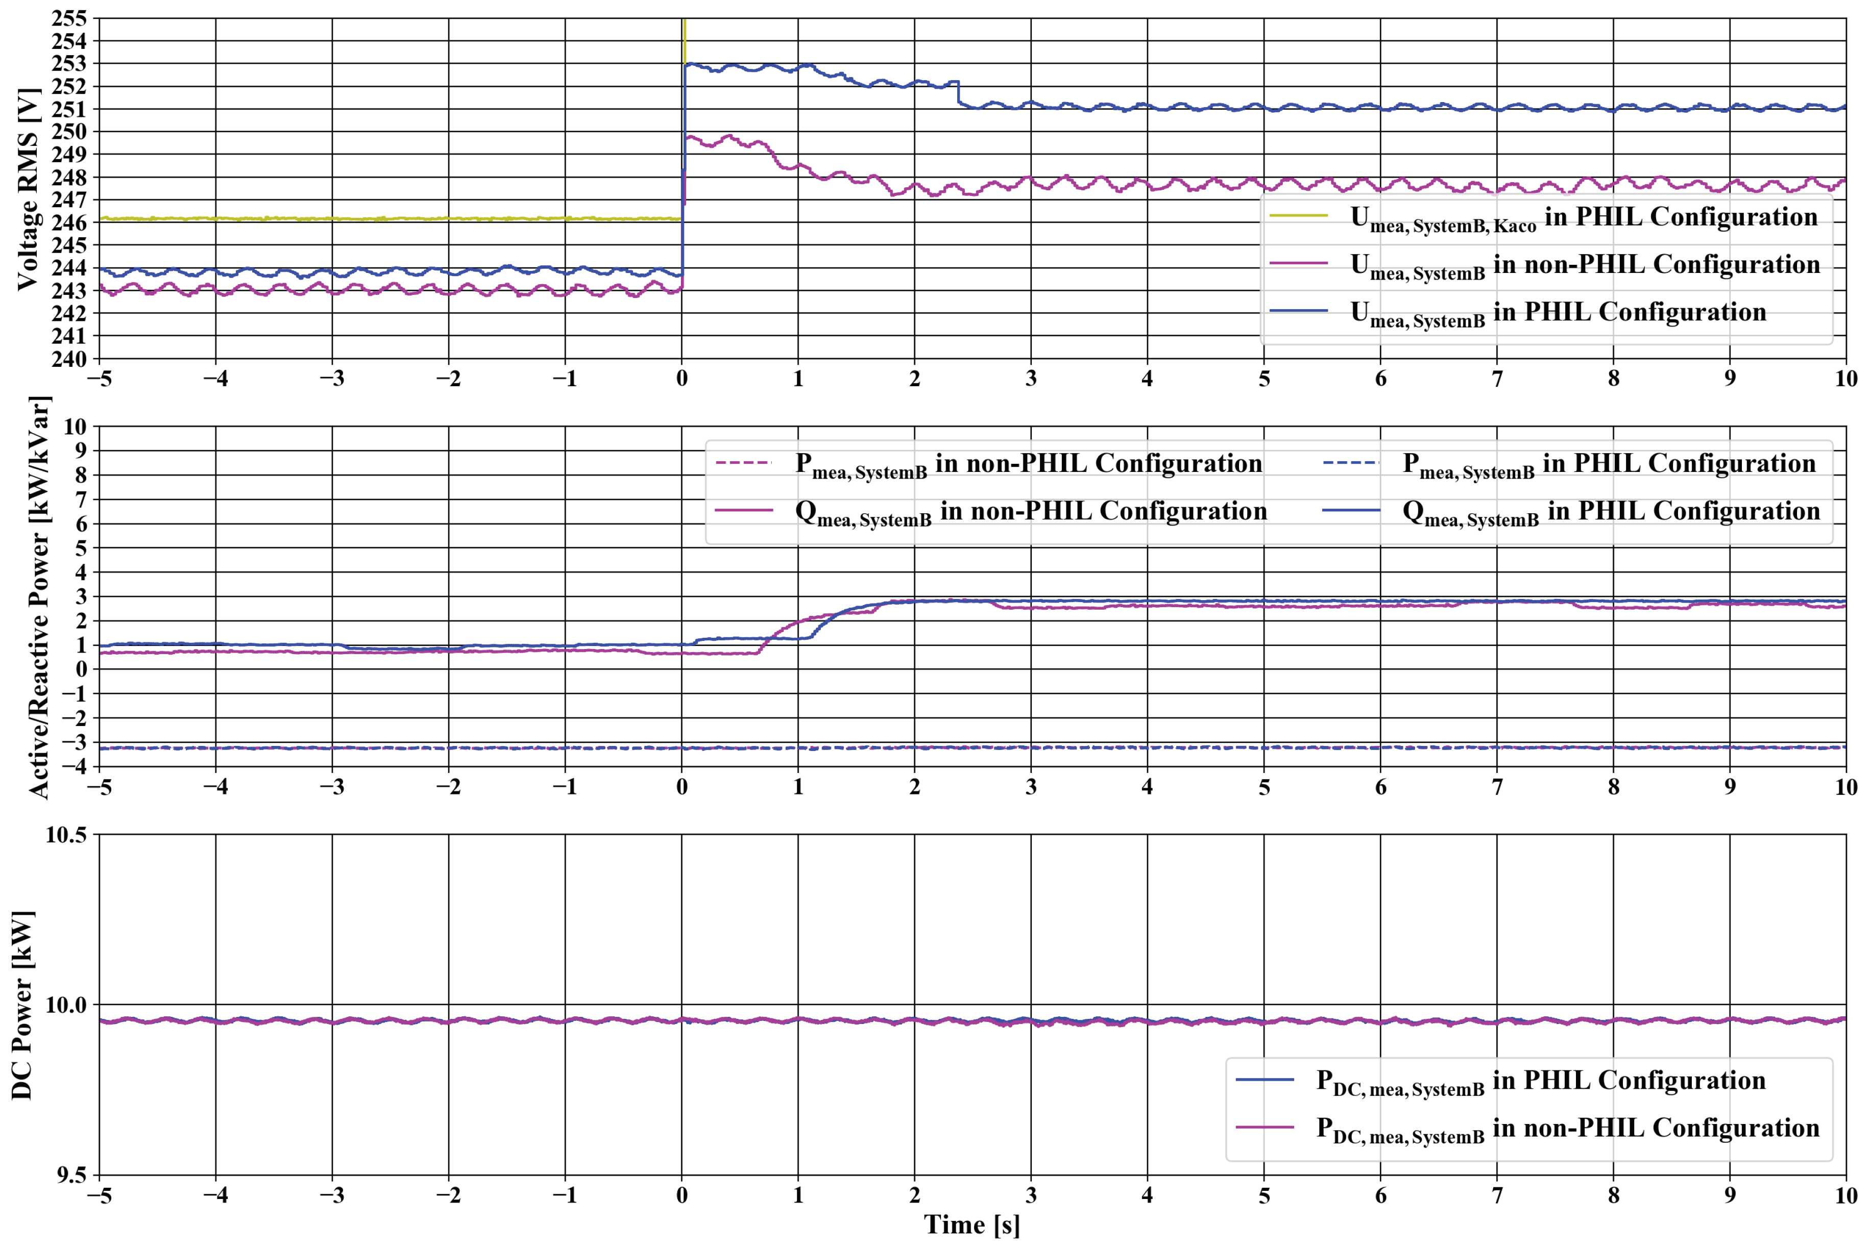Viewport: 1870px width, 1249px height.
Task: Click the 10.5 tick on DC power axis
Action: (65, 835)
